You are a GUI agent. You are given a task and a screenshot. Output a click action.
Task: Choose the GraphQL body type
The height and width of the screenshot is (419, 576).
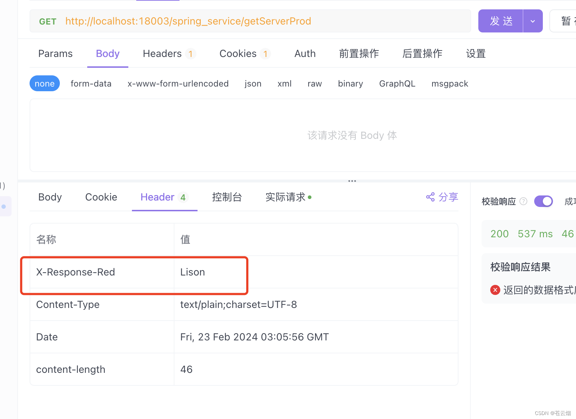point(397,83)
